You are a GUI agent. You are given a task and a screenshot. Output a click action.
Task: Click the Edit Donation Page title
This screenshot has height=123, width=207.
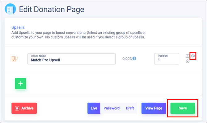[x=52, y=9]
